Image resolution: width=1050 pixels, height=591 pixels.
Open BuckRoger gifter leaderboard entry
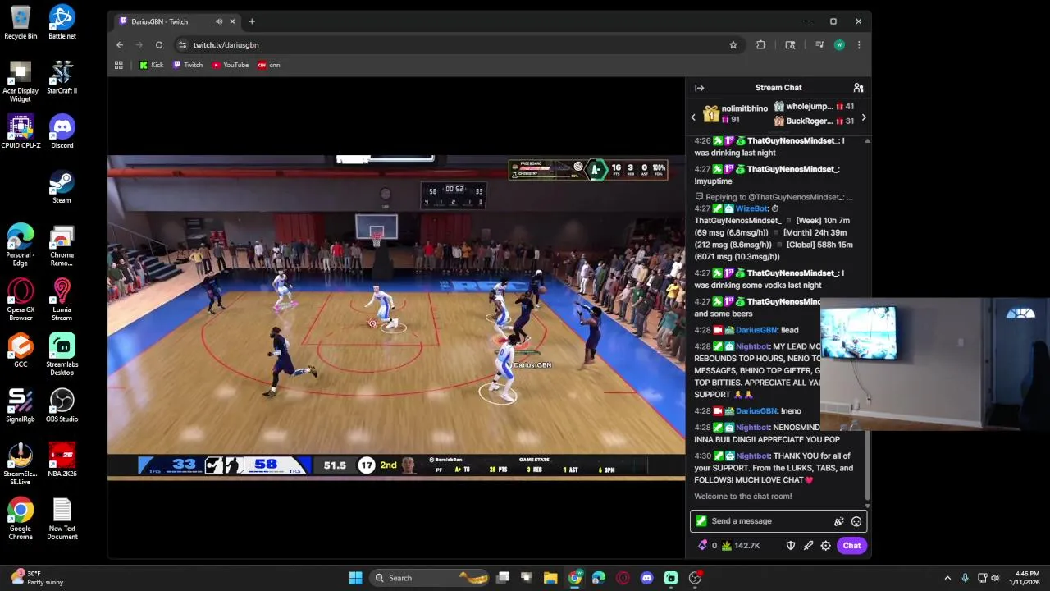click(x=814, y=121)
